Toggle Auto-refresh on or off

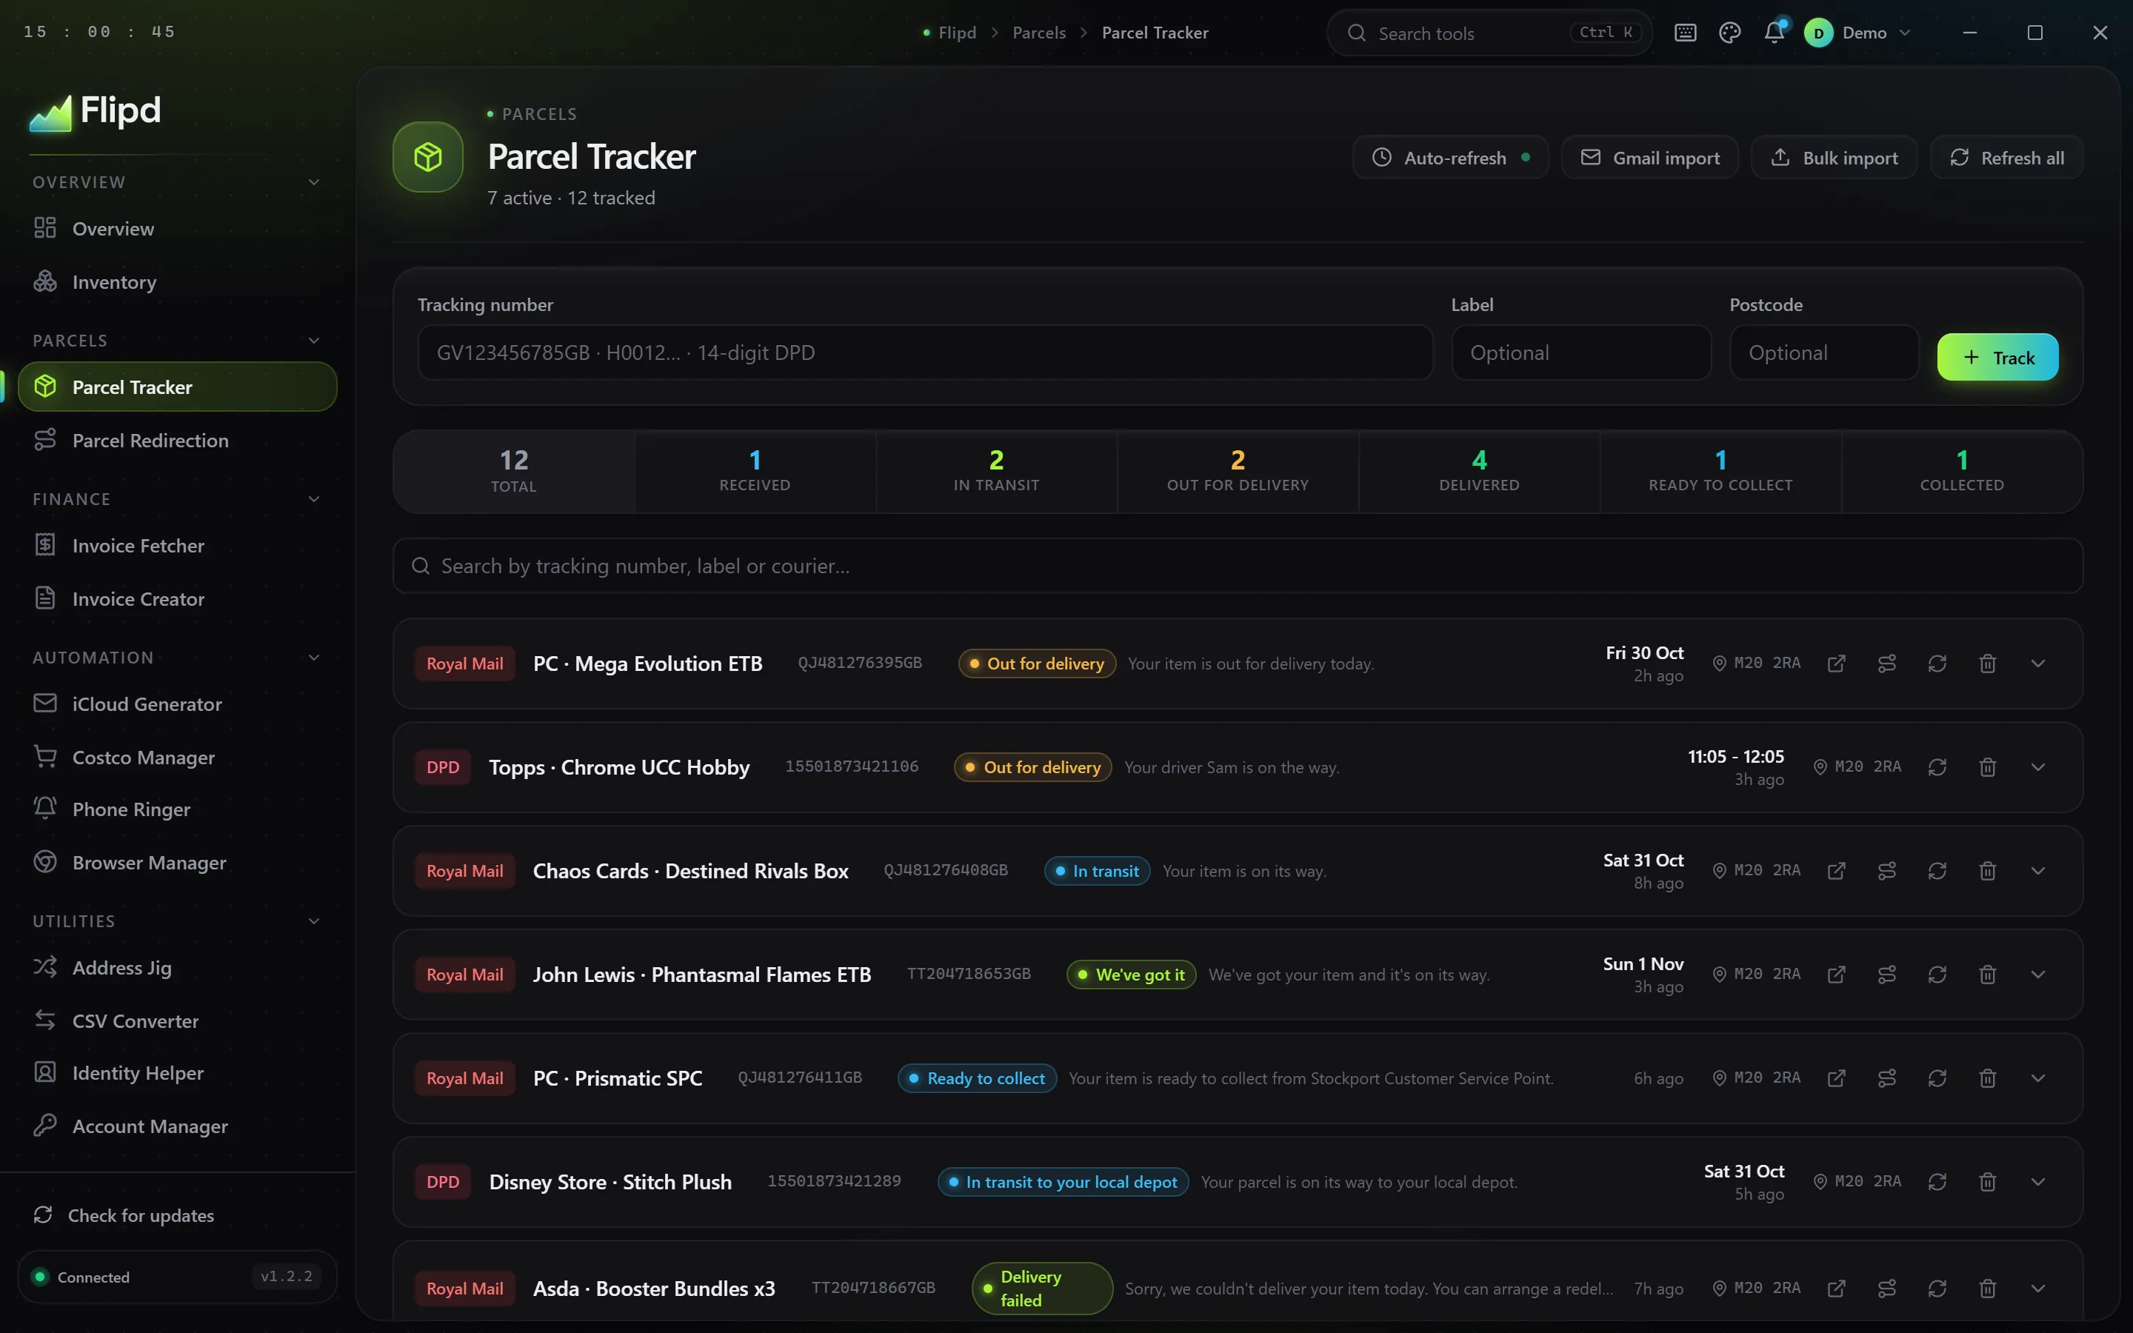pyautogui.click(x=1450, y=158)
